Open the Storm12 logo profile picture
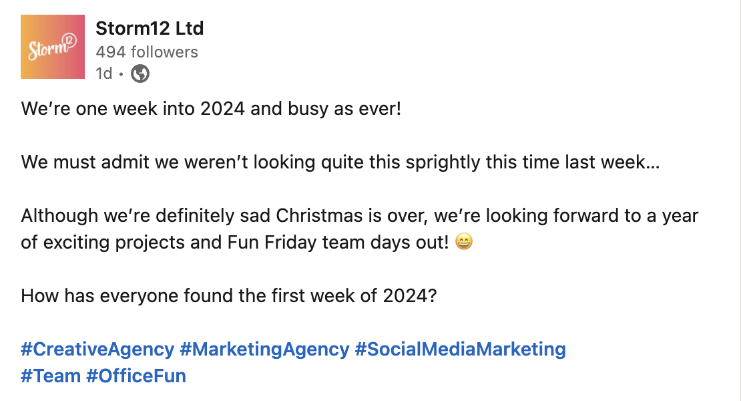Viewport: 741px width, 401px height. 53,47
